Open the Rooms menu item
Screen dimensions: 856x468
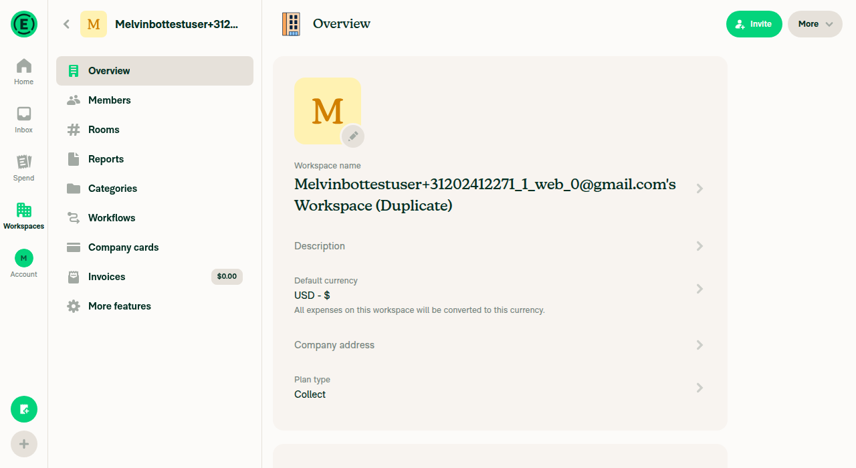(154, 130)
